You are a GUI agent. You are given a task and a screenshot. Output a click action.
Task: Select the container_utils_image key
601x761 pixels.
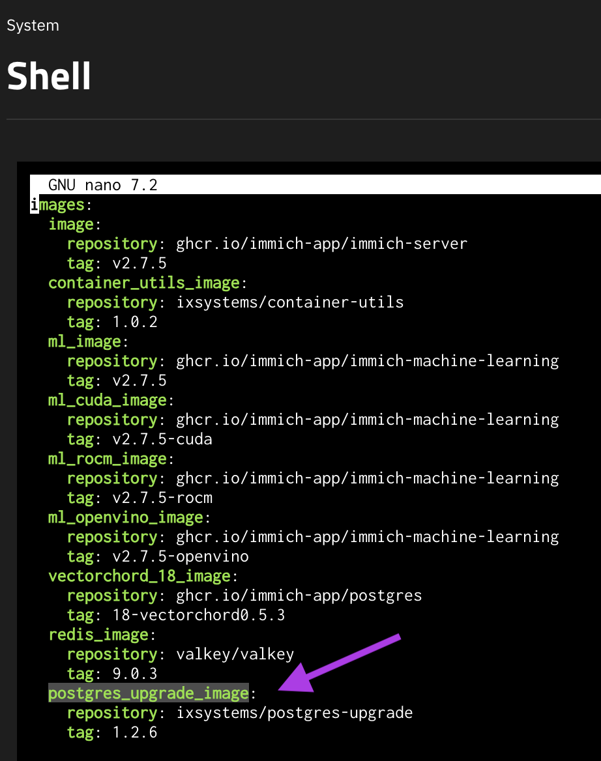pyautogui.click(x=143, y=283)
